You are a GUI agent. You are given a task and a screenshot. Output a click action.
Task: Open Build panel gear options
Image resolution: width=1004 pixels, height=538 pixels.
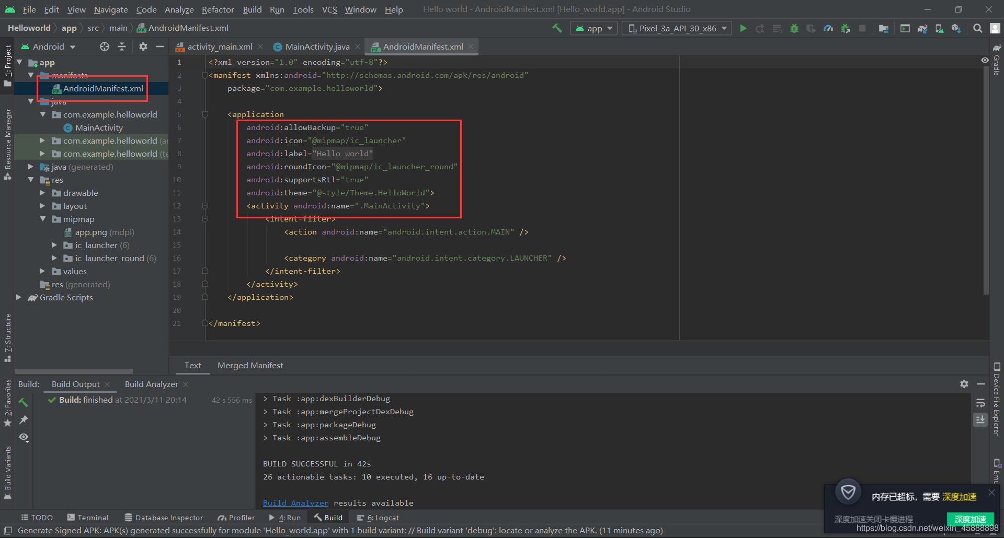coord(964,384)
